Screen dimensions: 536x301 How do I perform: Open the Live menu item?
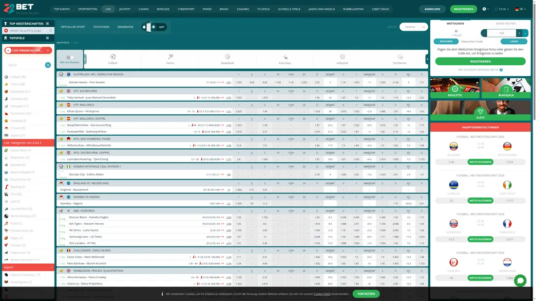coord(108,9)
